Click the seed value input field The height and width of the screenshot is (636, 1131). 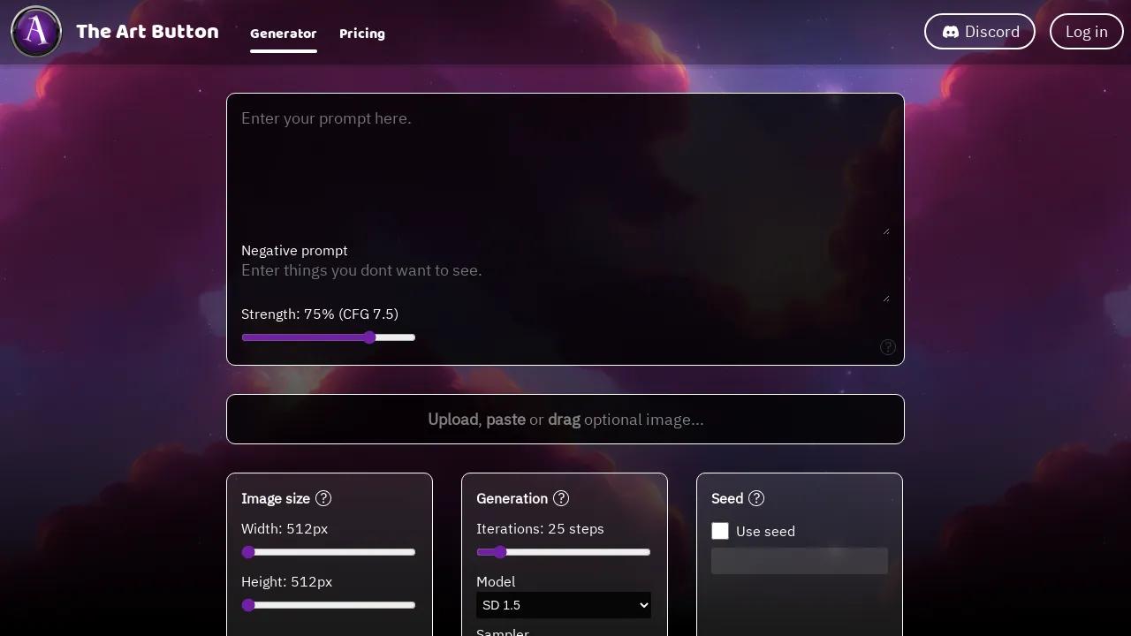(x=800, y=561)
